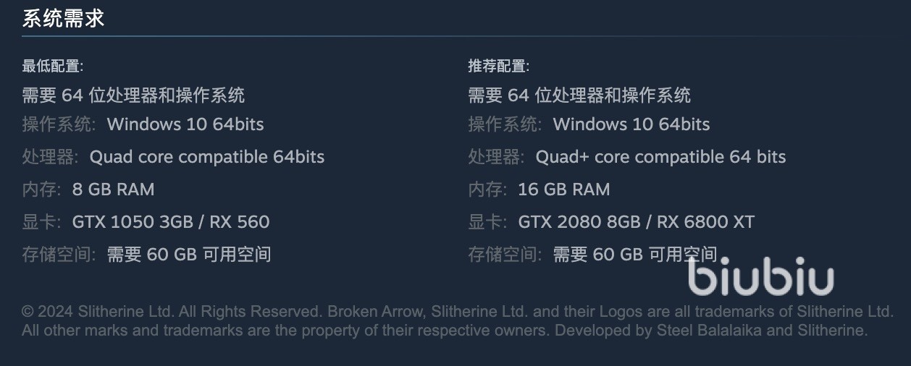The image size is (911, 366).
Task: Click the 内存 label under 推荐配置
Action: tap(486, 190)
